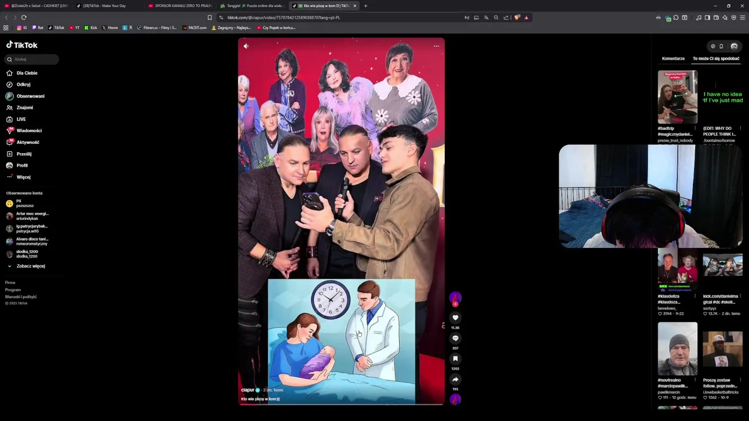This screenshot has height=421, width=749.
Task: Switch to To może Ci się spodobać tab
Action: [716, 58]
